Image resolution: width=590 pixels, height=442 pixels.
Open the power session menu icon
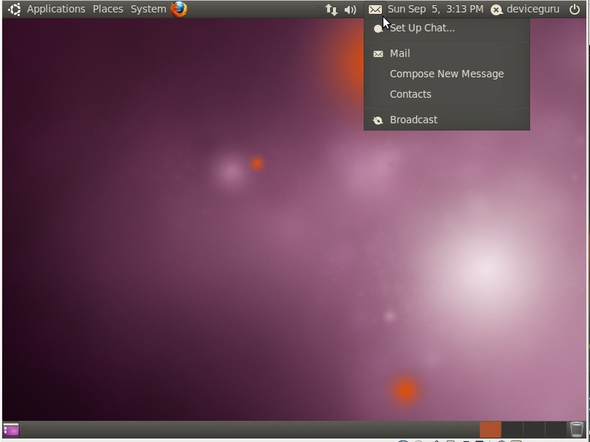[x=575, y=9]
